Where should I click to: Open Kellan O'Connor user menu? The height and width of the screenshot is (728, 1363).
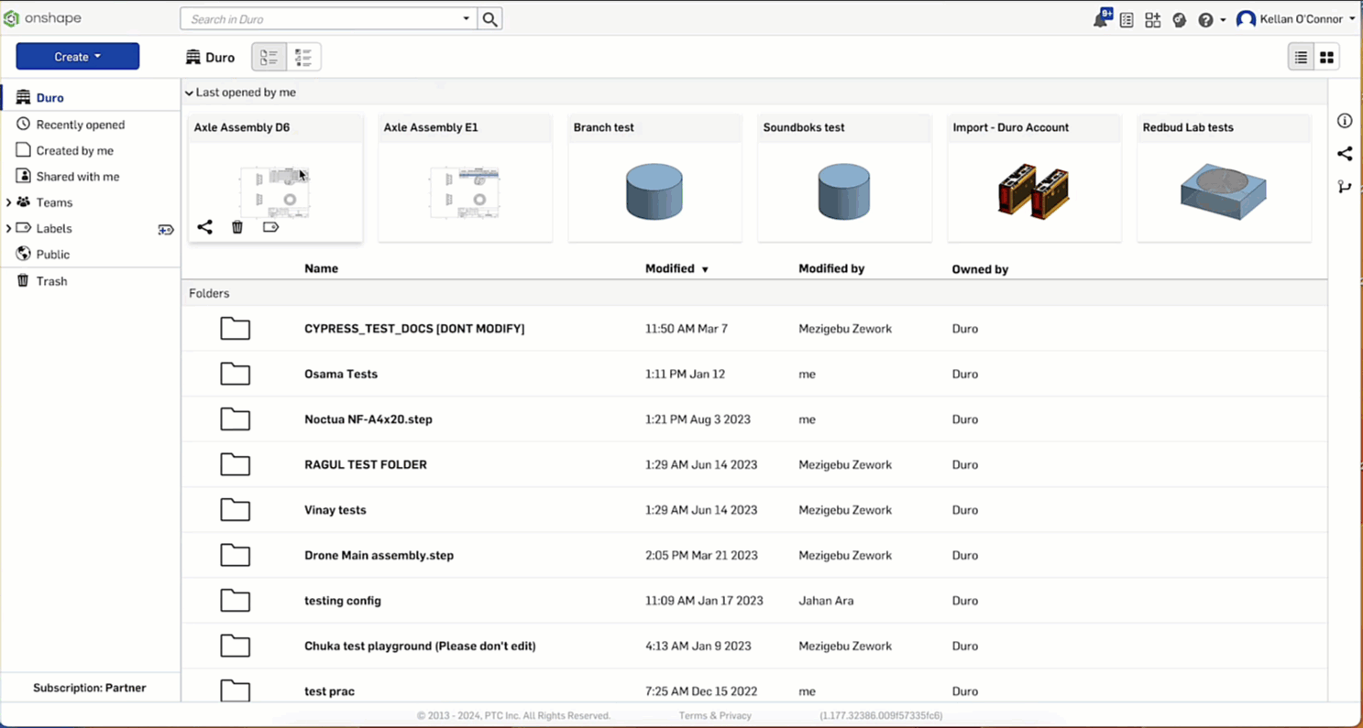point(1294,19)
